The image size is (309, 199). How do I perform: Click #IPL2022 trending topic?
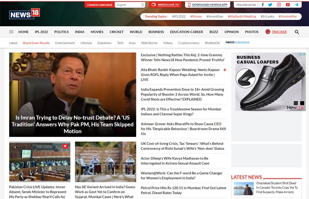coord(179,17)
